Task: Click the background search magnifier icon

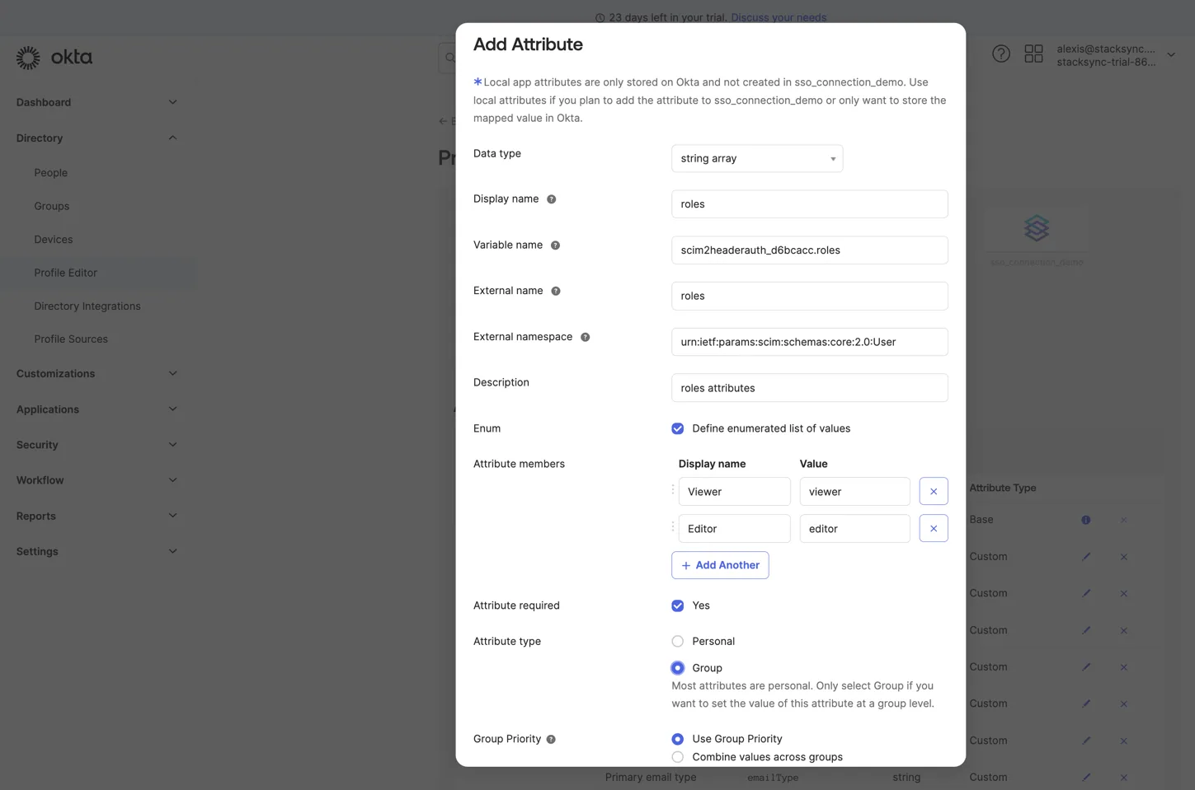Action: click(x=449, y=58)
